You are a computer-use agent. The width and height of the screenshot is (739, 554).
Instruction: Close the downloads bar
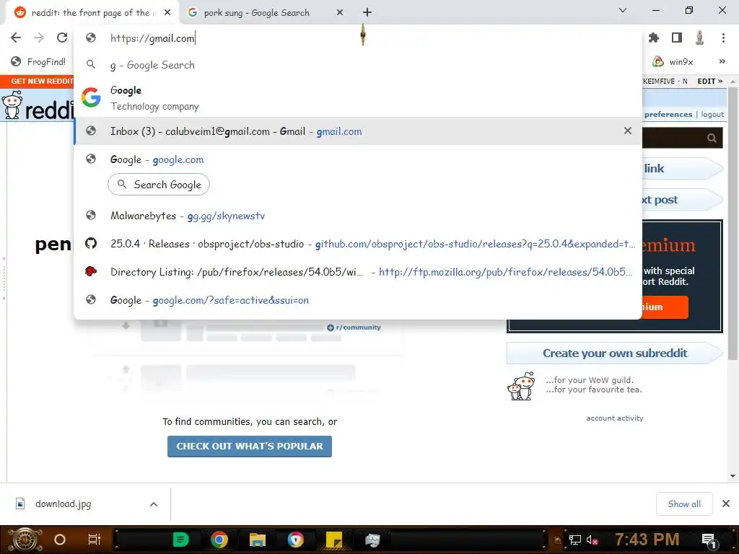click(726, 504)
